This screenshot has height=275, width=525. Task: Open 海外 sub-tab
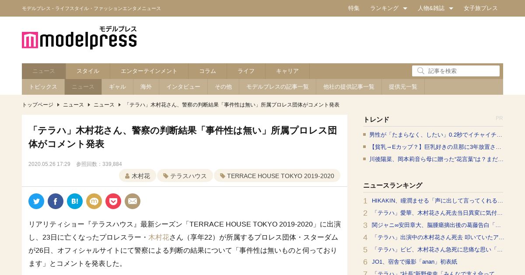pos(146,87)
